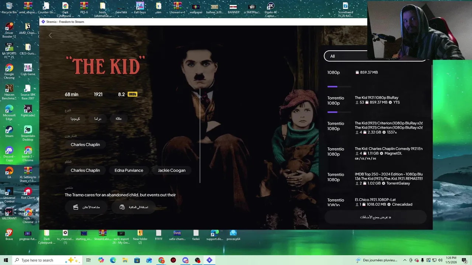Open the Elgato 4K Capture desktop icon

click(x=271, y=10)
